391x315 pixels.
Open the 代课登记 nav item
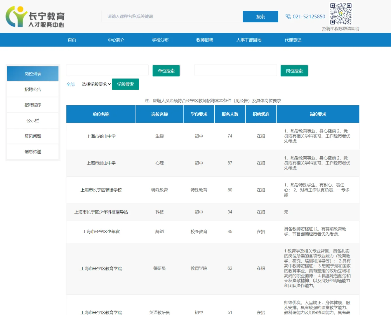pos(293,40)
